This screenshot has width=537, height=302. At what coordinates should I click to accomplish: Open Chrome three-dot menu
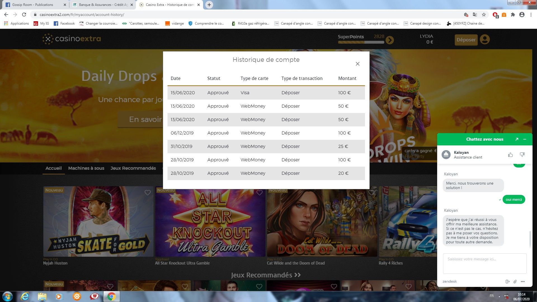[x=531, y=15]
